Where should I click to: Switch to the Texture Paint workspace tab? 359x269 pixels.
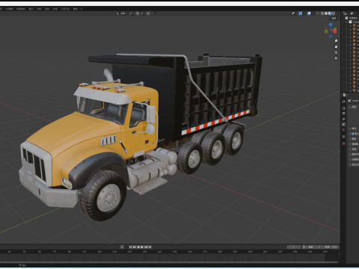[21, 9]
